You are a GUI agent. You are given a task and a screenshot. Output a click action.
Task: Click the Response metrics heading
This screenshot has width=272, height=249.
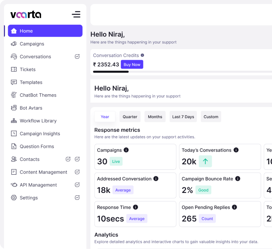coord(117,130)
